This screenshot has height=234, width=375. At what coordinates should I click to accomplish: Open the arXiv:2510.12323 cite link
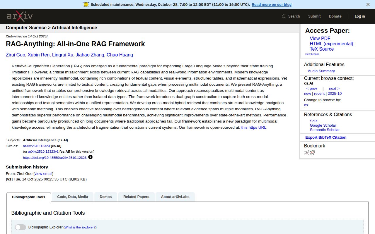point(36,146)
